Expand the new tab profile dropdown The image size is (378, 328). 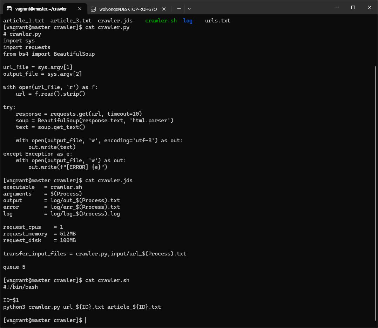point(189,9)
